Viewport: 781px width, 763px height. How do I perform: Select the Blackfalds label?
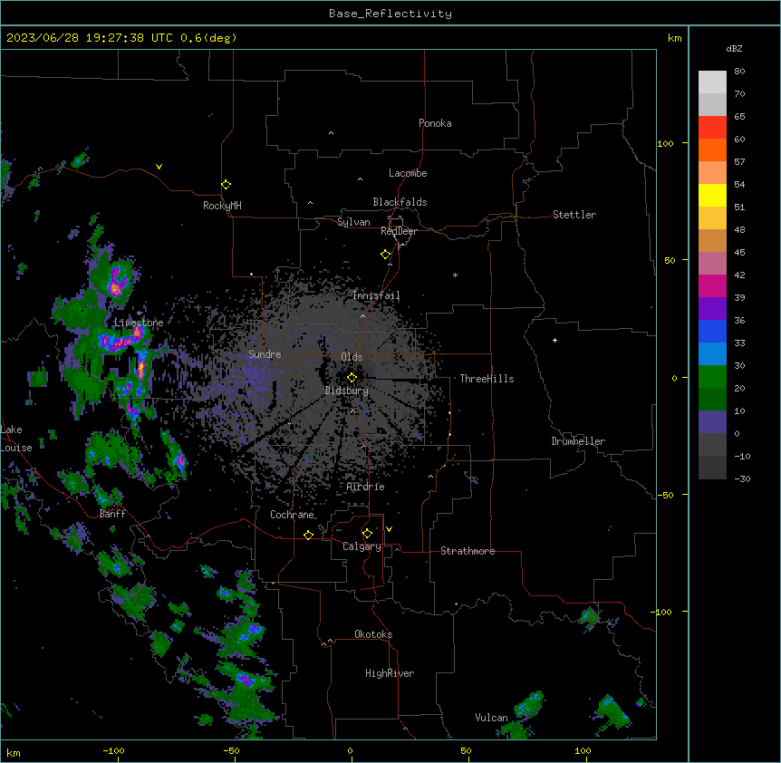tap(400, 202)
